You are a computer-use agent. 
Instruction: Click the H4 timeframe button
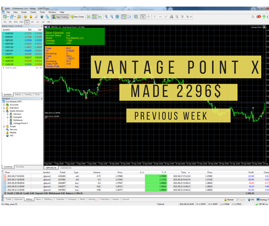tap(32, 22)
